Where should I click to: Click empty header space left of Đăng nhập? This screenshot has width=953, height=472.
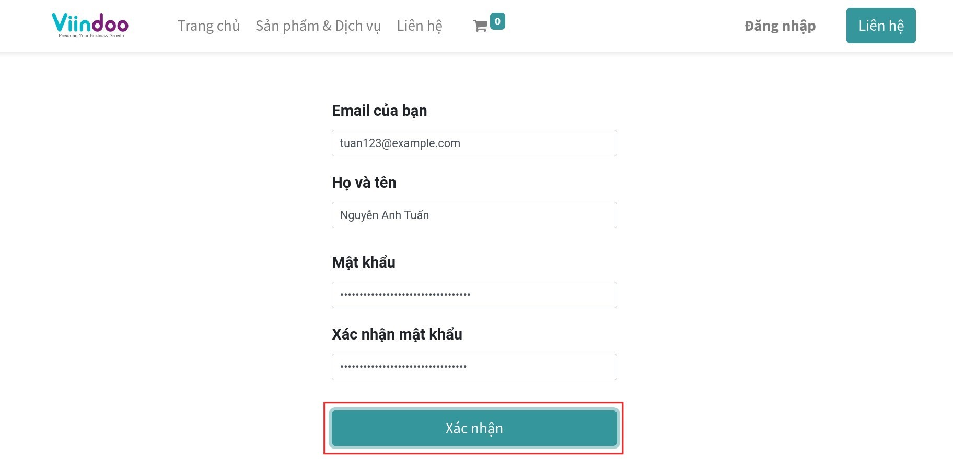627,26
